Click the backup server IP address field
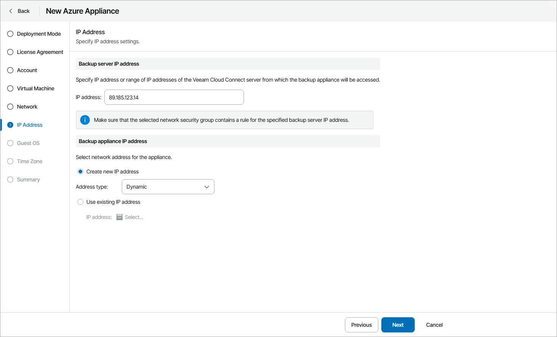 coord(174,97)
